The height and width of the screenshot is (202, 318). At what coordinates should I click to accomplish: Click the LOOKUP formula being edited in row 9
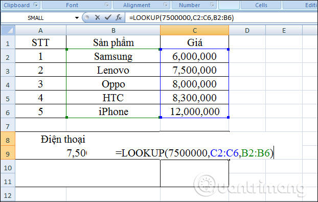pyautogui.click(x=194, y=153)
